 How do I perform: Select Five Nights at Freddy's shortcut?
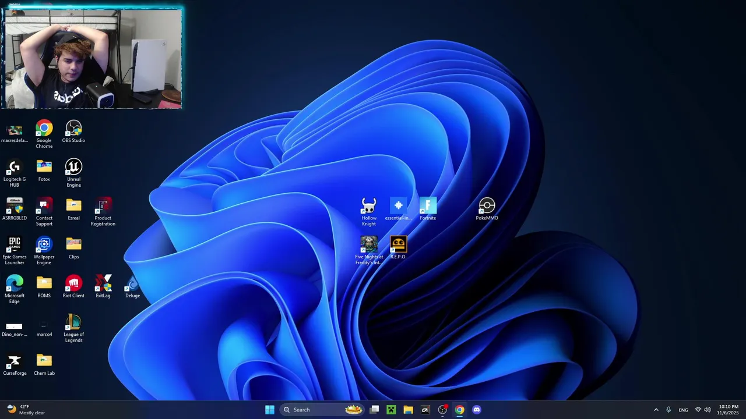tap(369, 251)
